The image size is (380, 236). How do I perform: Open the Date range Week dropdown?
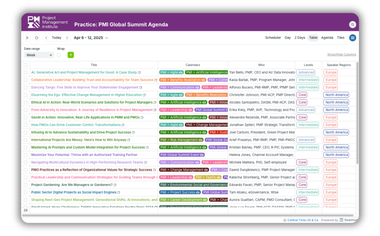coord(39,55)
